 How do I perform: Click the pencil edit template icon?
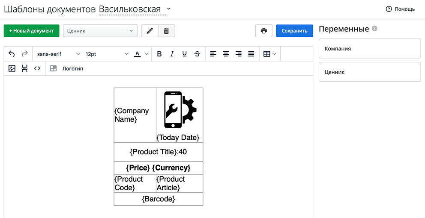click(150, 31)
